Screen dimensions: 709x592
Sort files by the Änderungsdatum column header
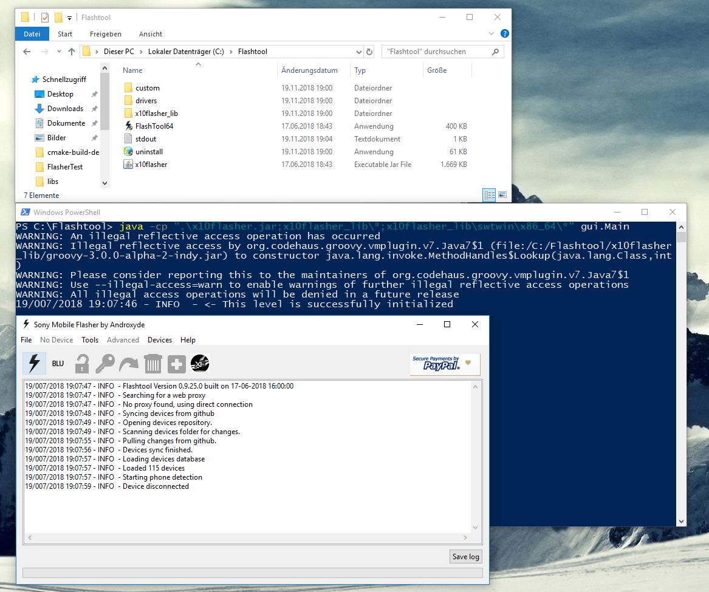pyautogui.click(x=309, y=70)
